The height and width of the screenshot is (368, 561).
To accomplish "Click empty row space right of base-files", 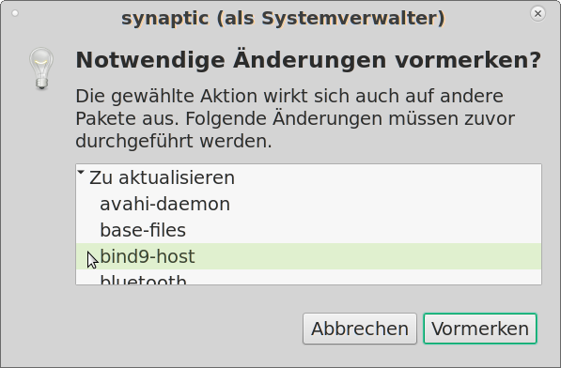I will (x=363, y=230).
